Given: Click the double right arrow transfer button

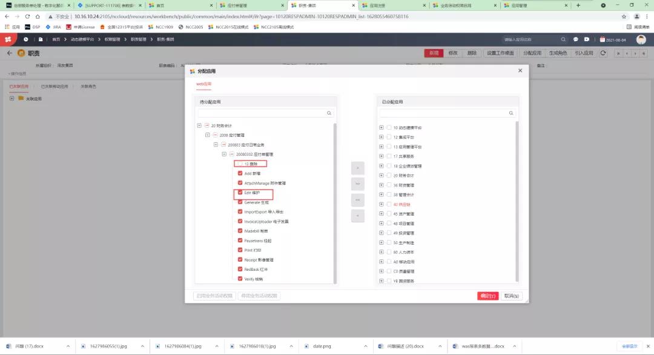Looking at the screenshot, I should point(357,184).
